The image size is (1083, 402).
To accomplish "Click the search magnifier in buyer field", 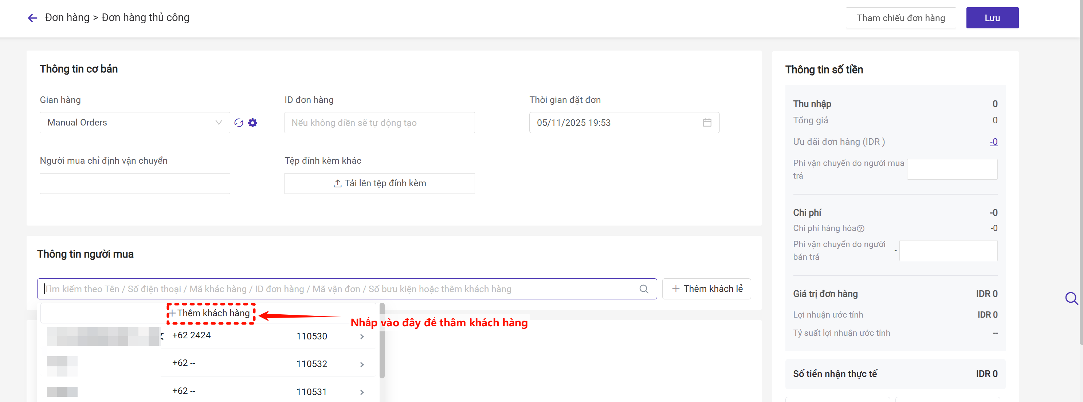I will pos(643,289).
